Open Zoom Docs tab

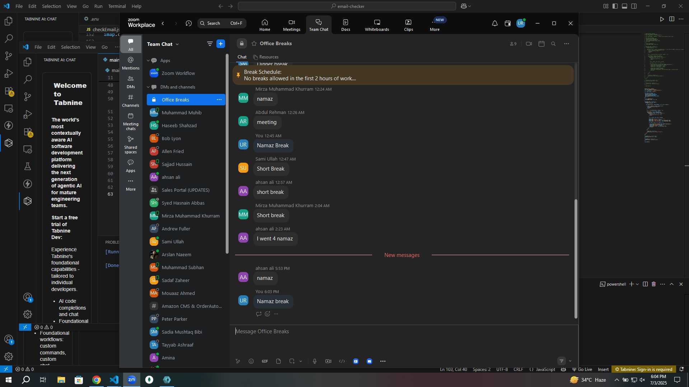tap(346, 25)
